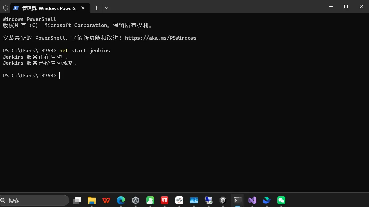Open File Explorer from the taskbar
The width and height of the screenshot is (369, 207).
[x=92, y=200]
